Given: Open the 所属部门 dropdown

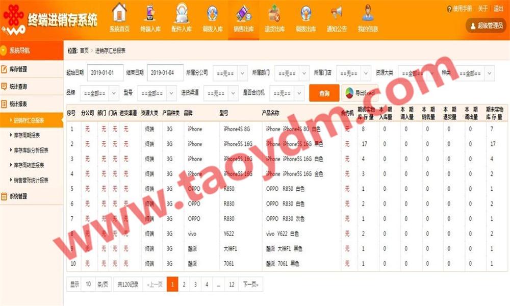Looking at the screenshot, I should [x=292, y=73].
